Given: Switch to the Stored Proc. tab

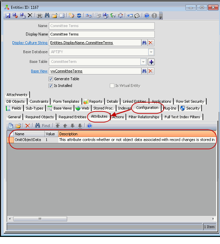Looking at the screenshot, I should click(x=103, y=108).
